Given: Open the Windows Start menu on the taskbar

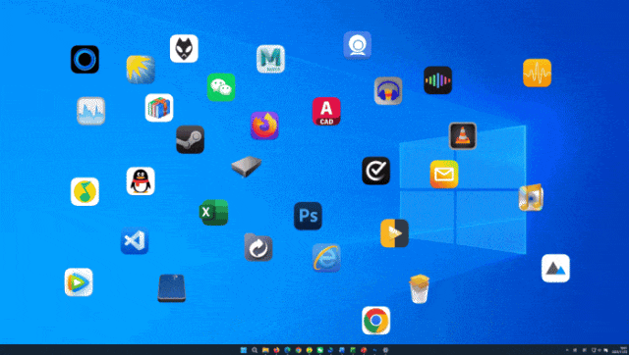Looking at the screenshot, I should click(244, 350).
